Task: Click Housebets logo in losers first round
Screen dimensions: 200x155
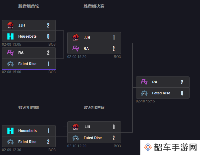Action: [10, 131]
